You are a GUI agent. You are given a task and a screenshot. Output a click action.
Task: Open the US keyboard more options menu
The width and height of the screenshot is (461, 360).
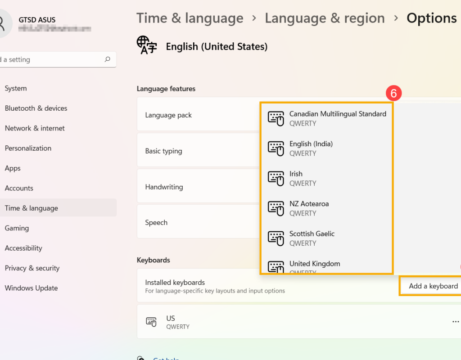(x=455, y=322)
